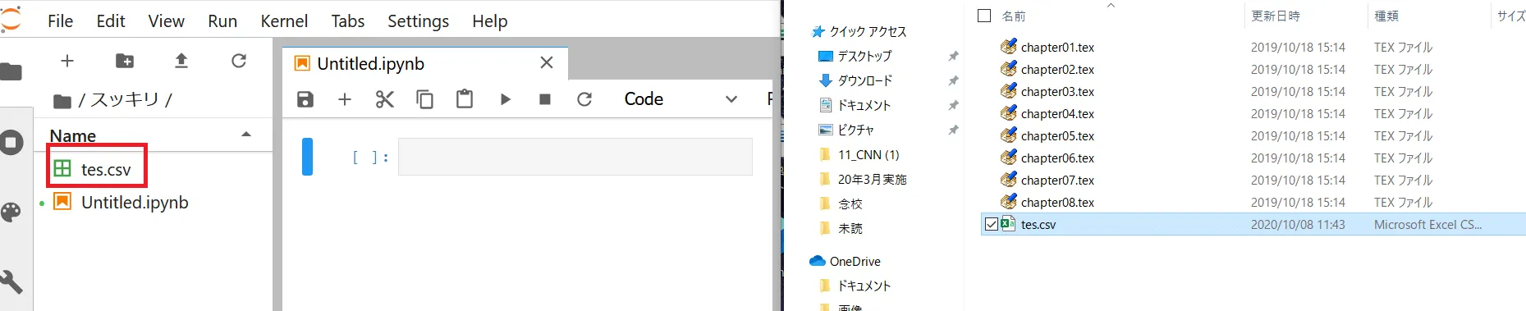Sort by 名前 column in Explorer

pyautogui.click(x=1014, y=16)
